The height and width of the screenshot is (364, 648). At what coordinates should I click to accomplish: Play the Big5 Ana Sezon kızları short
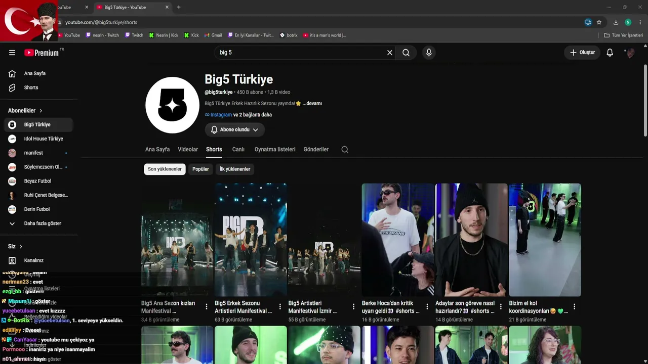tap(177, 240)
